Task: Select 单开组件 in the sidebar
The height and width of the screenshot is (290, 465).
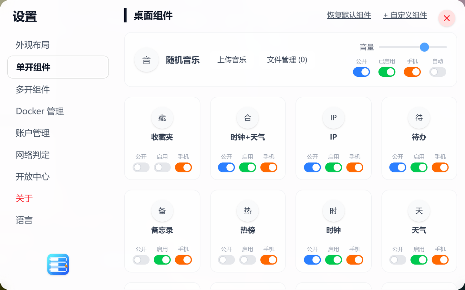Action: point(58,67)
